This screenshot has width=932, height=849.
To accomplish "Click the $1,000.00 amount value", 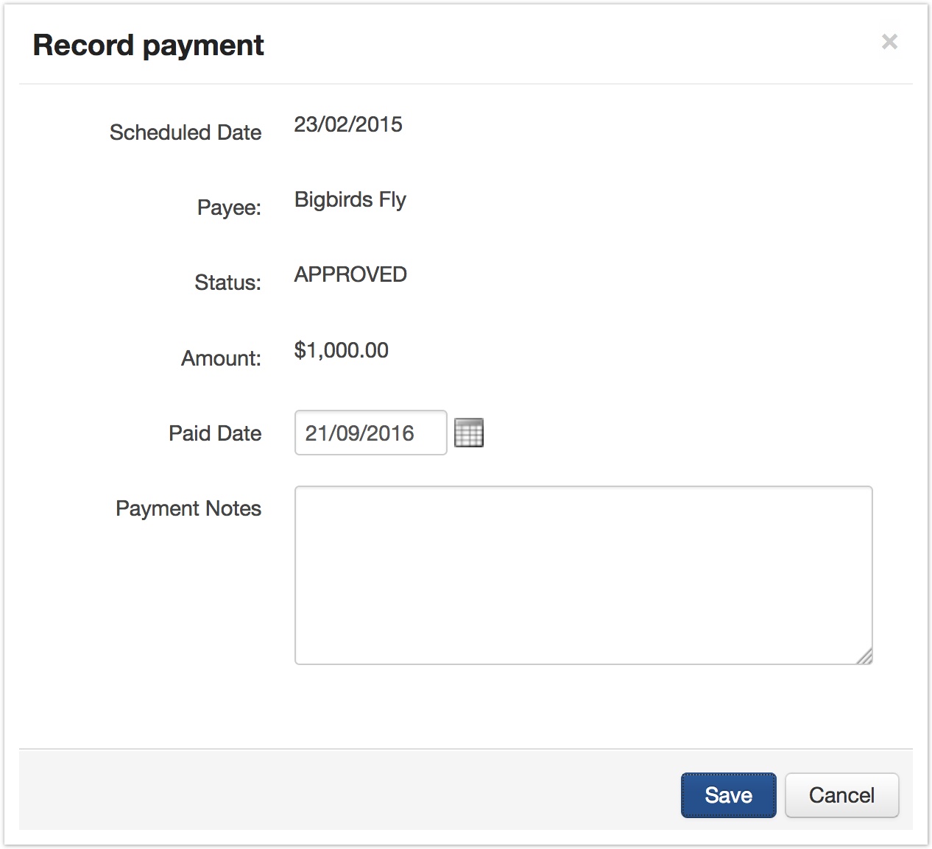I will coord(342,350).
